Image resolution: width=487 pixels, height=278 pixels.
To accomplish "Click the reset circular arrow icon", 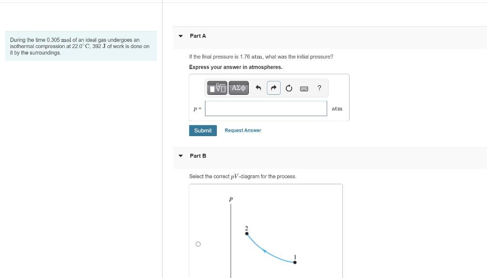I will tap(289, 88).
